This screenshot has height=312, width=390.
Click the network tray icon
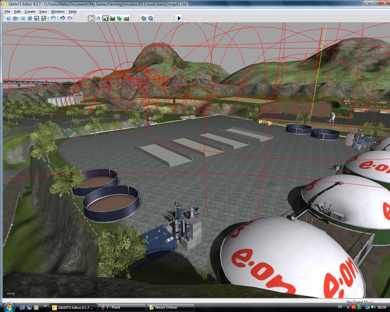(368, 307)
